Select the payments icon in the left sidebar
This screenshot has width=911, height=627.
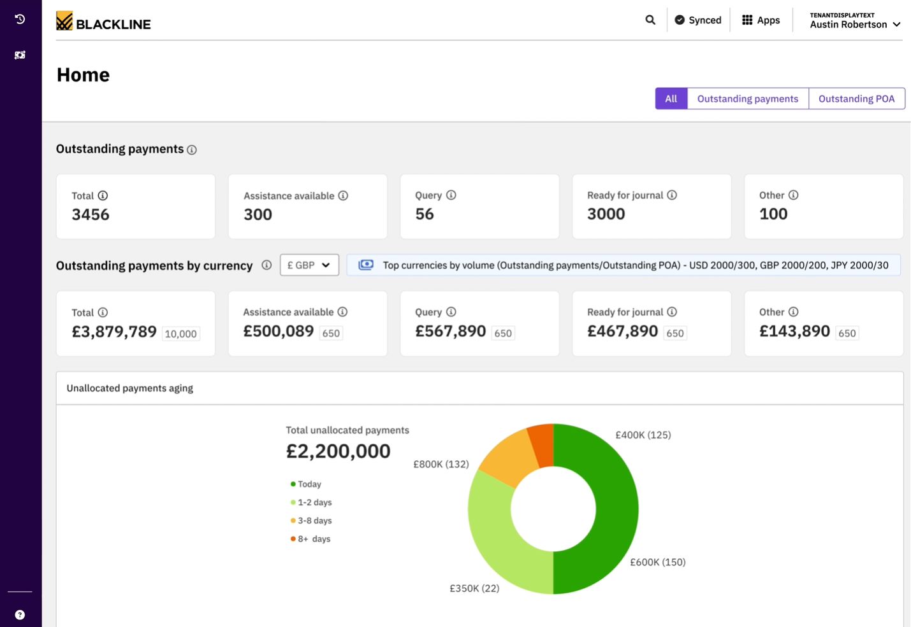[x=20, y=55]
